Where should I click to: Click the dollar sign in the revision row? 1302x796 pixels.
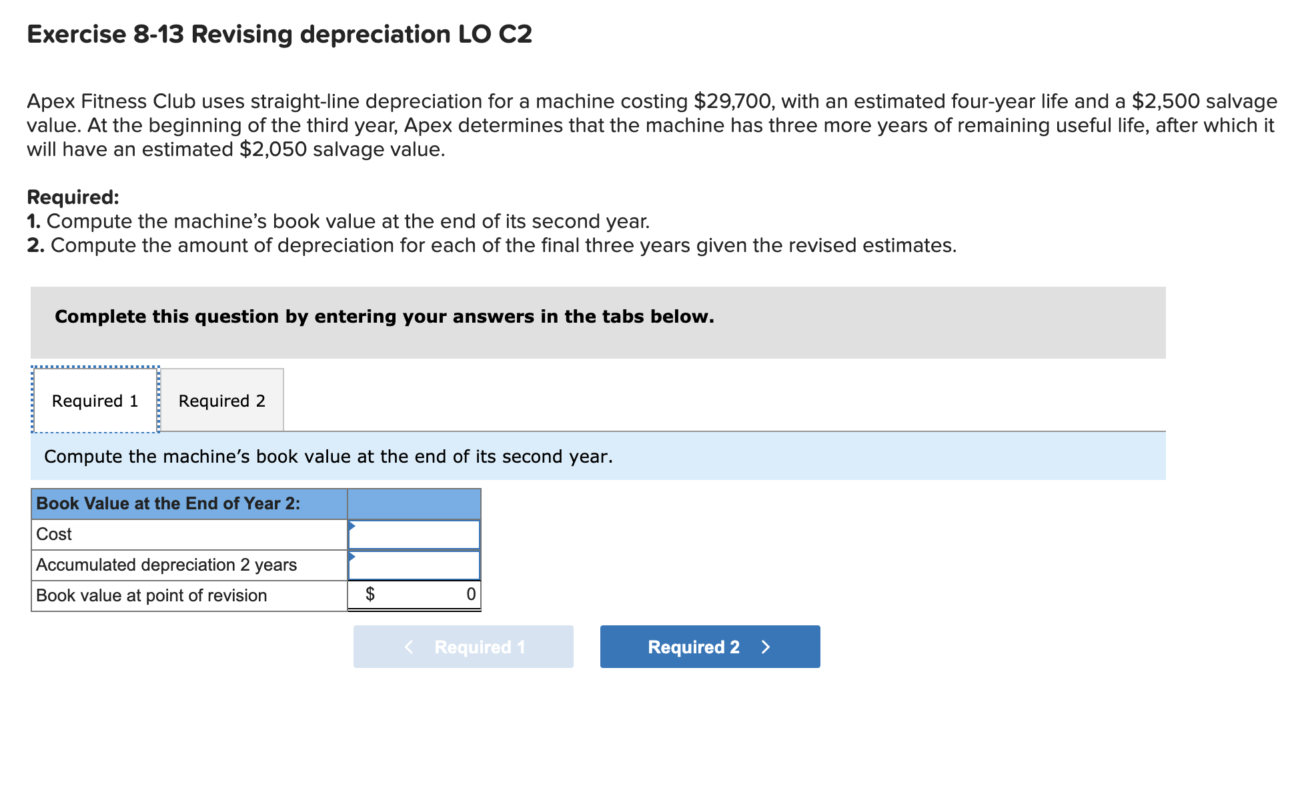(x=371, y=594)
